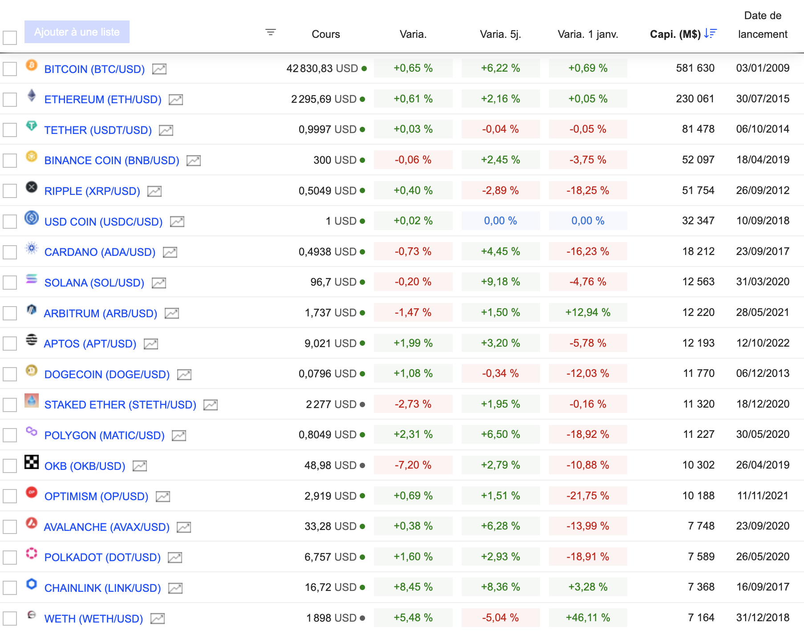Toggle the sort arrow beside Capi. (M$)

[x=711, y=33]
